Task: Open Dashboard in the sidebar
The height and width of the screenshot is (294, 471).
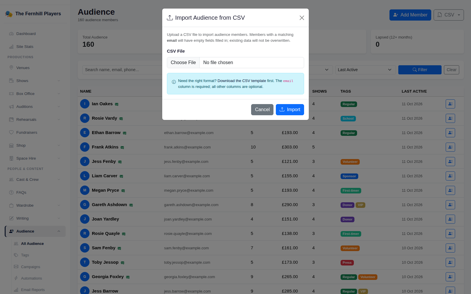Action: (35, 34)
